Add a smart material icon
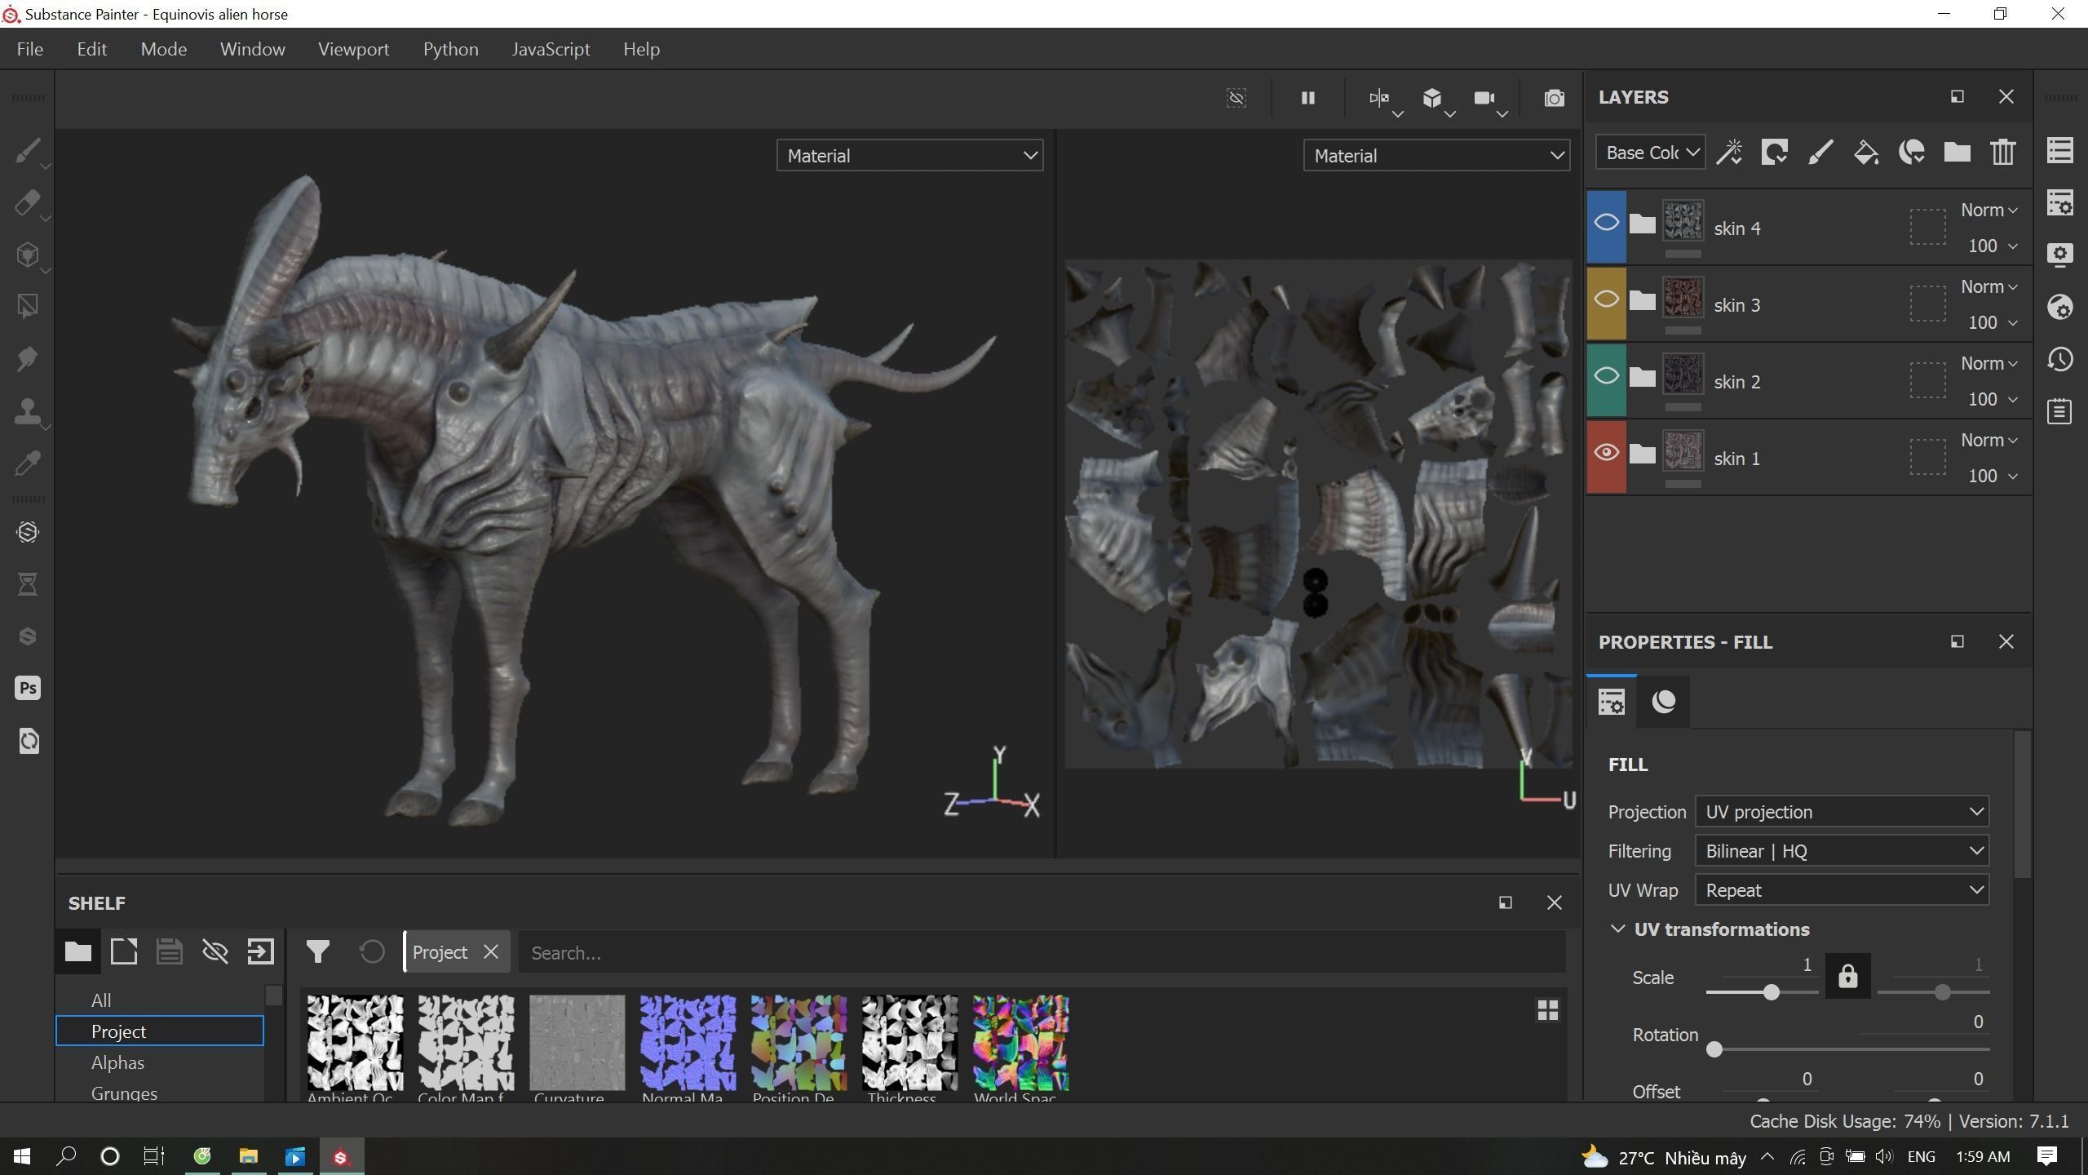The height and width of the screenshot is (1175, 2088). click(1912, 153)
